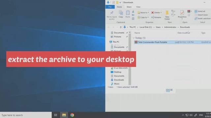
Task: Select This PC in navigation pane
Action: coord(114,42)
